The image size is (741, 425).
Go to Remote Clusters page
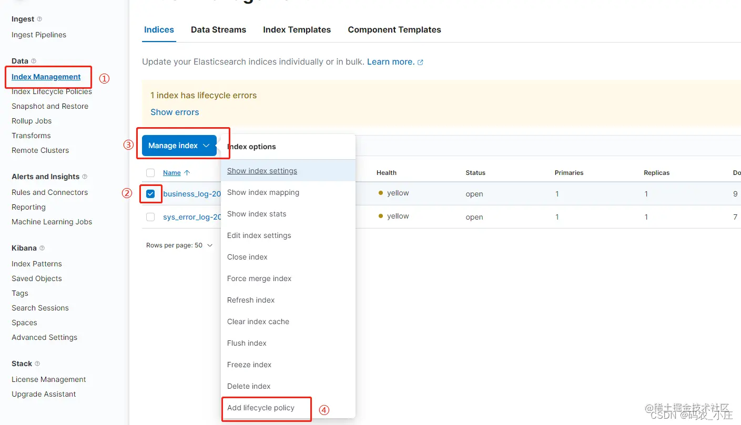click(40, 150)
